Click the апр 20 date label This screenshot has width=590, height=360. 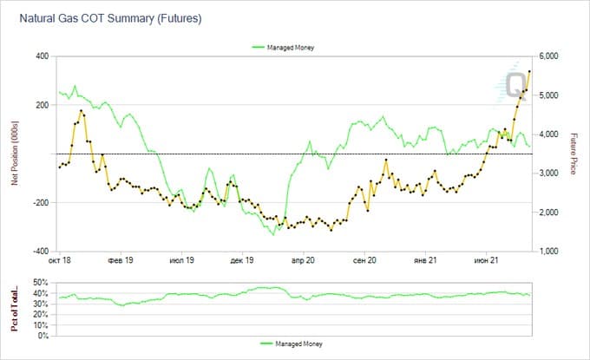pos(302,259)
